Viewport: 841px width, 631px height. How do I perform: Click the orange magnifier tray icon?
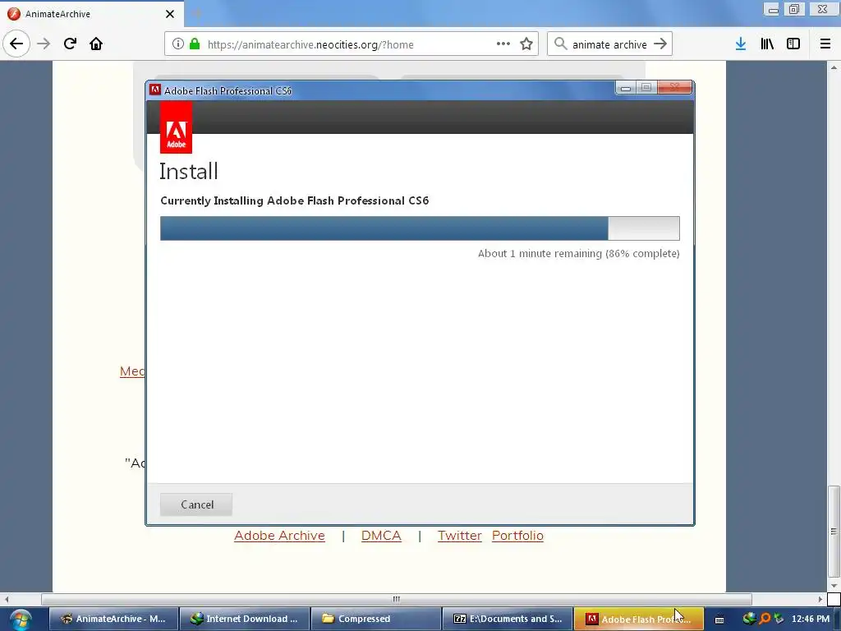pyautogui.click(x=765, y=619)
